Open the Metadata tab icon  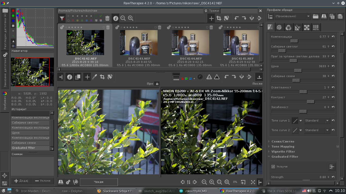click(316, 27)
